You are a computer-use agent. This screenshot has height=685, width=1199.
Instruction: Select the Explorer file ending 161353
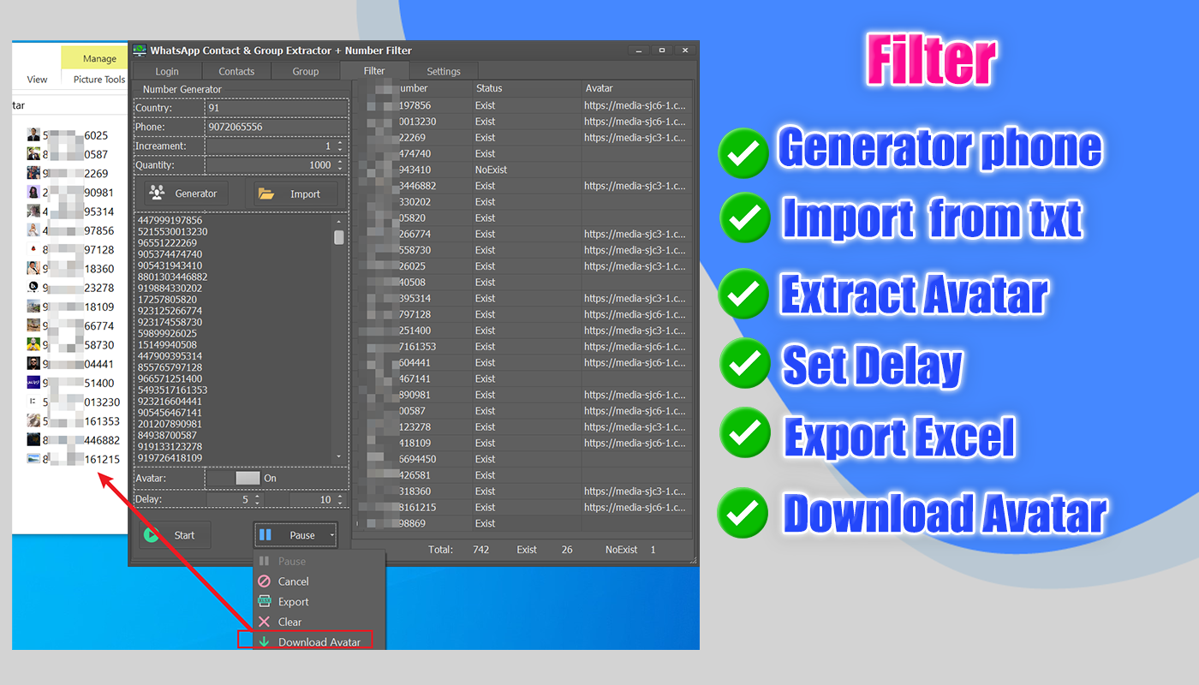tap(73, 421)
